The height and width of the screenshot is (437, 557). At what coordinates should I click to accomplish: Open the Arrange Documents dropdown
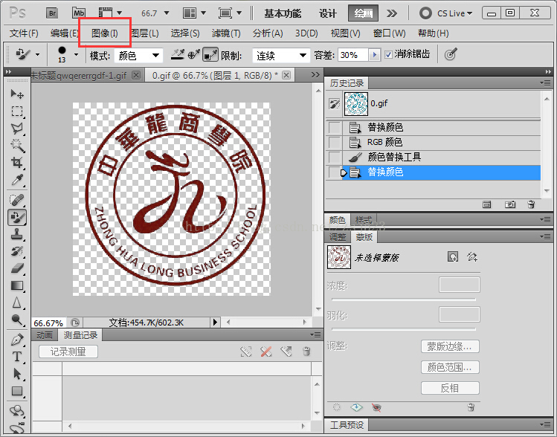pos(203,13)
